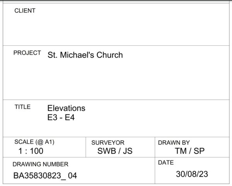The image size is (232, 186).
Task: Click the PROJECT field label
Action: point(27,53)
